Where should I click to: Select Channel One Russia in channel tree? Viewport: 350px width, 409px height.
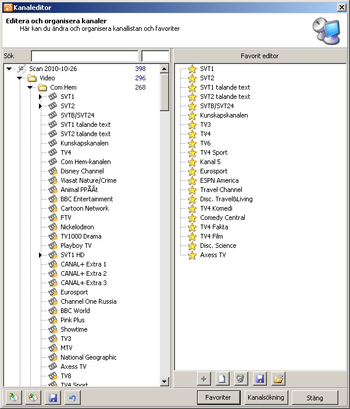(88, 301)
